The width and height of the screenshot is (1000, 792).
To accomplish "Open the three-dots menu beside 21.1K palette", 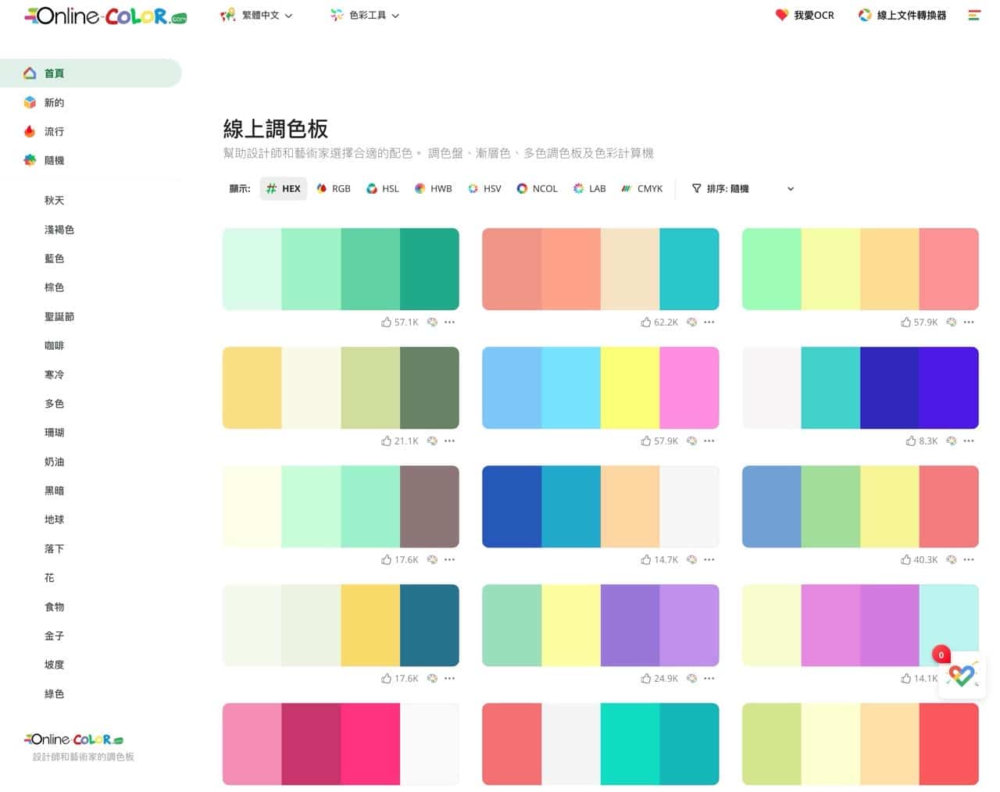I will 449,441.
